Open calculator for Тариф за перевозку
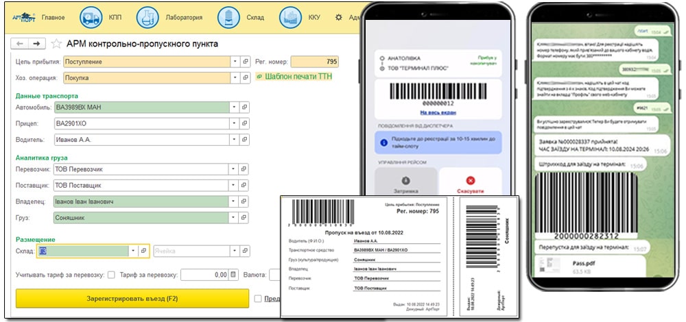Viewport: 686px width, 322px height. pyautogui.click(x=233, y=275)
